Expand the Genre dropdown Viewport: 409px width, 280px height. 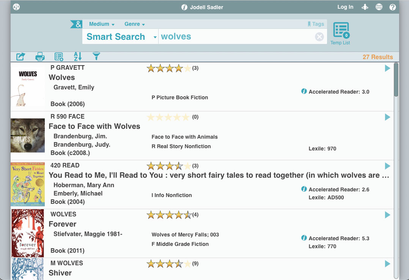tap(135, 24)
